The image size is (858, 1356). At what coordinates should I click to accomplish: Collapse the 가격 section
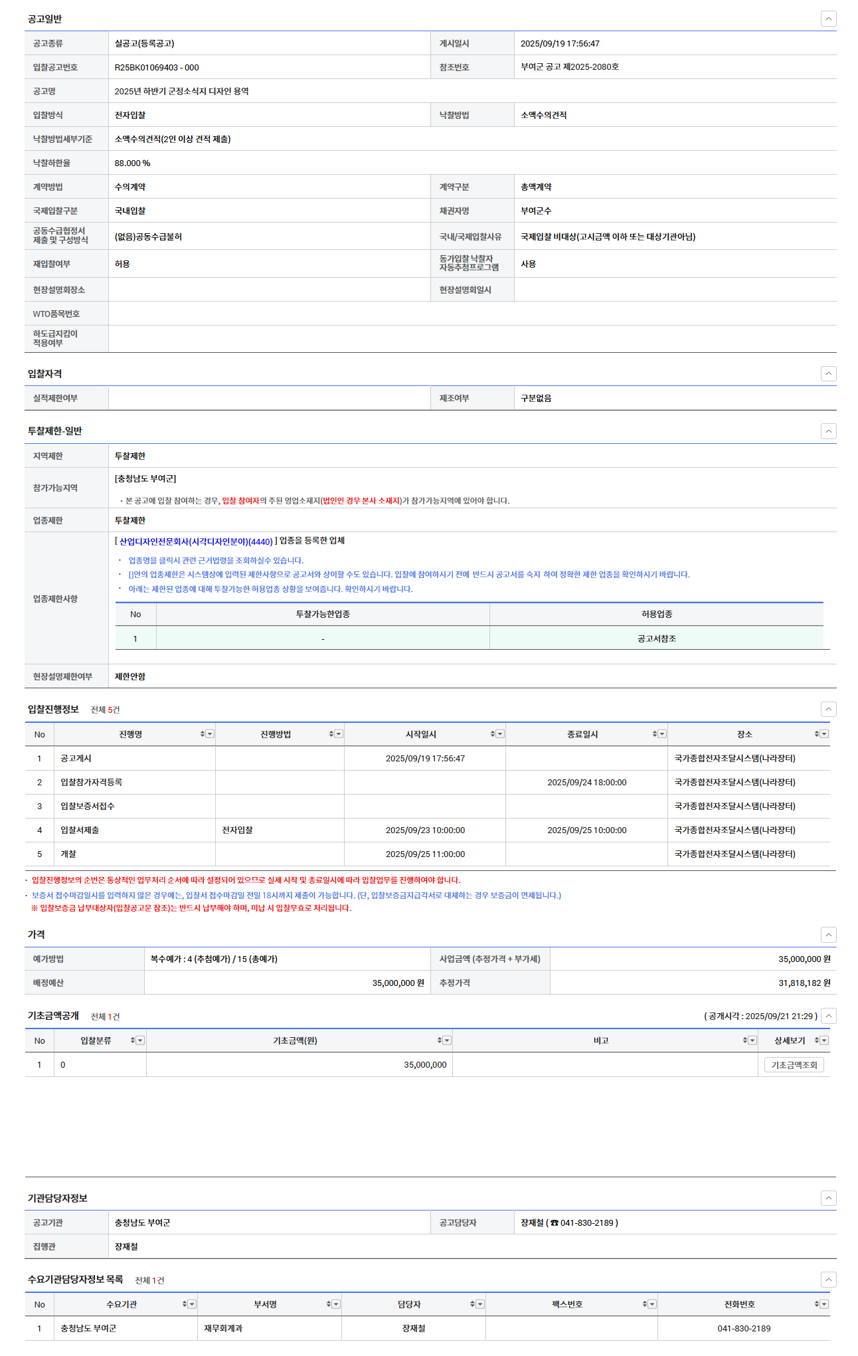(828, 935)
